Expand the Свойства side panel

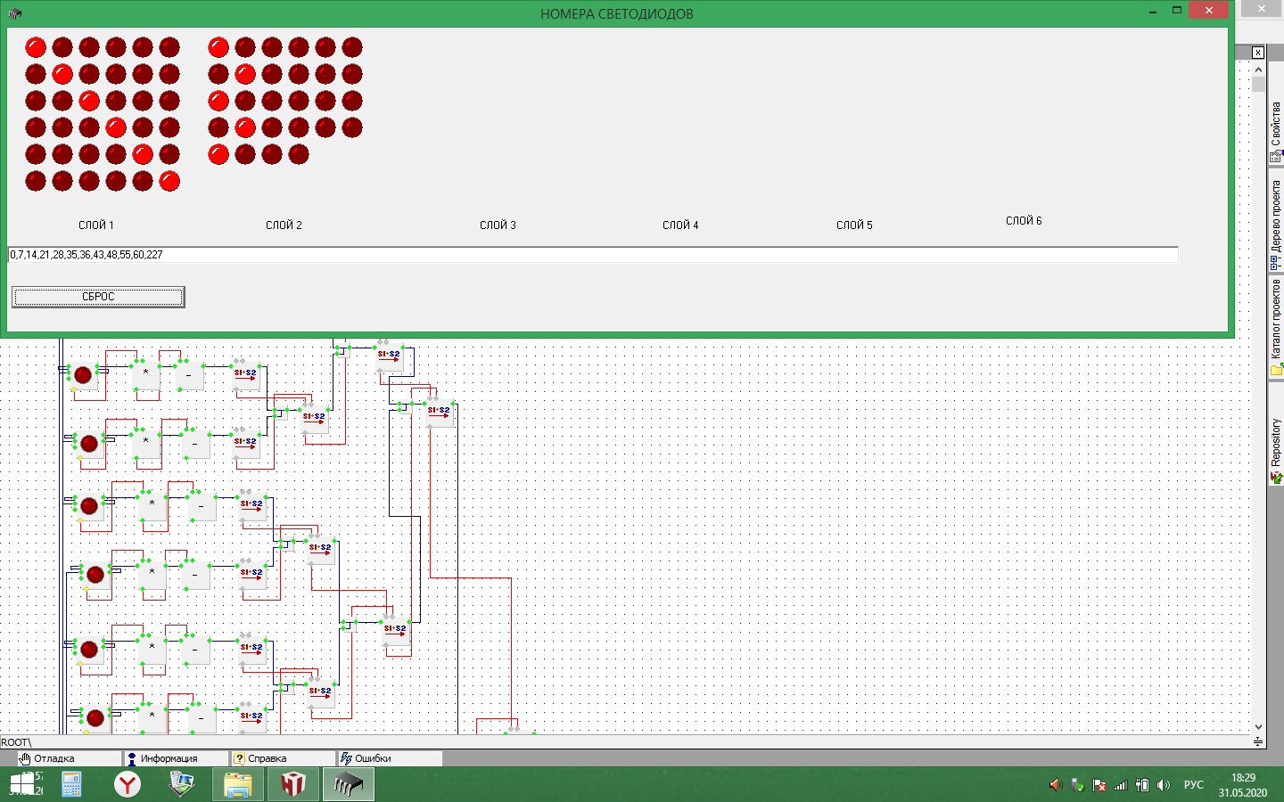pyautogui.click(x=1276, y=132)
